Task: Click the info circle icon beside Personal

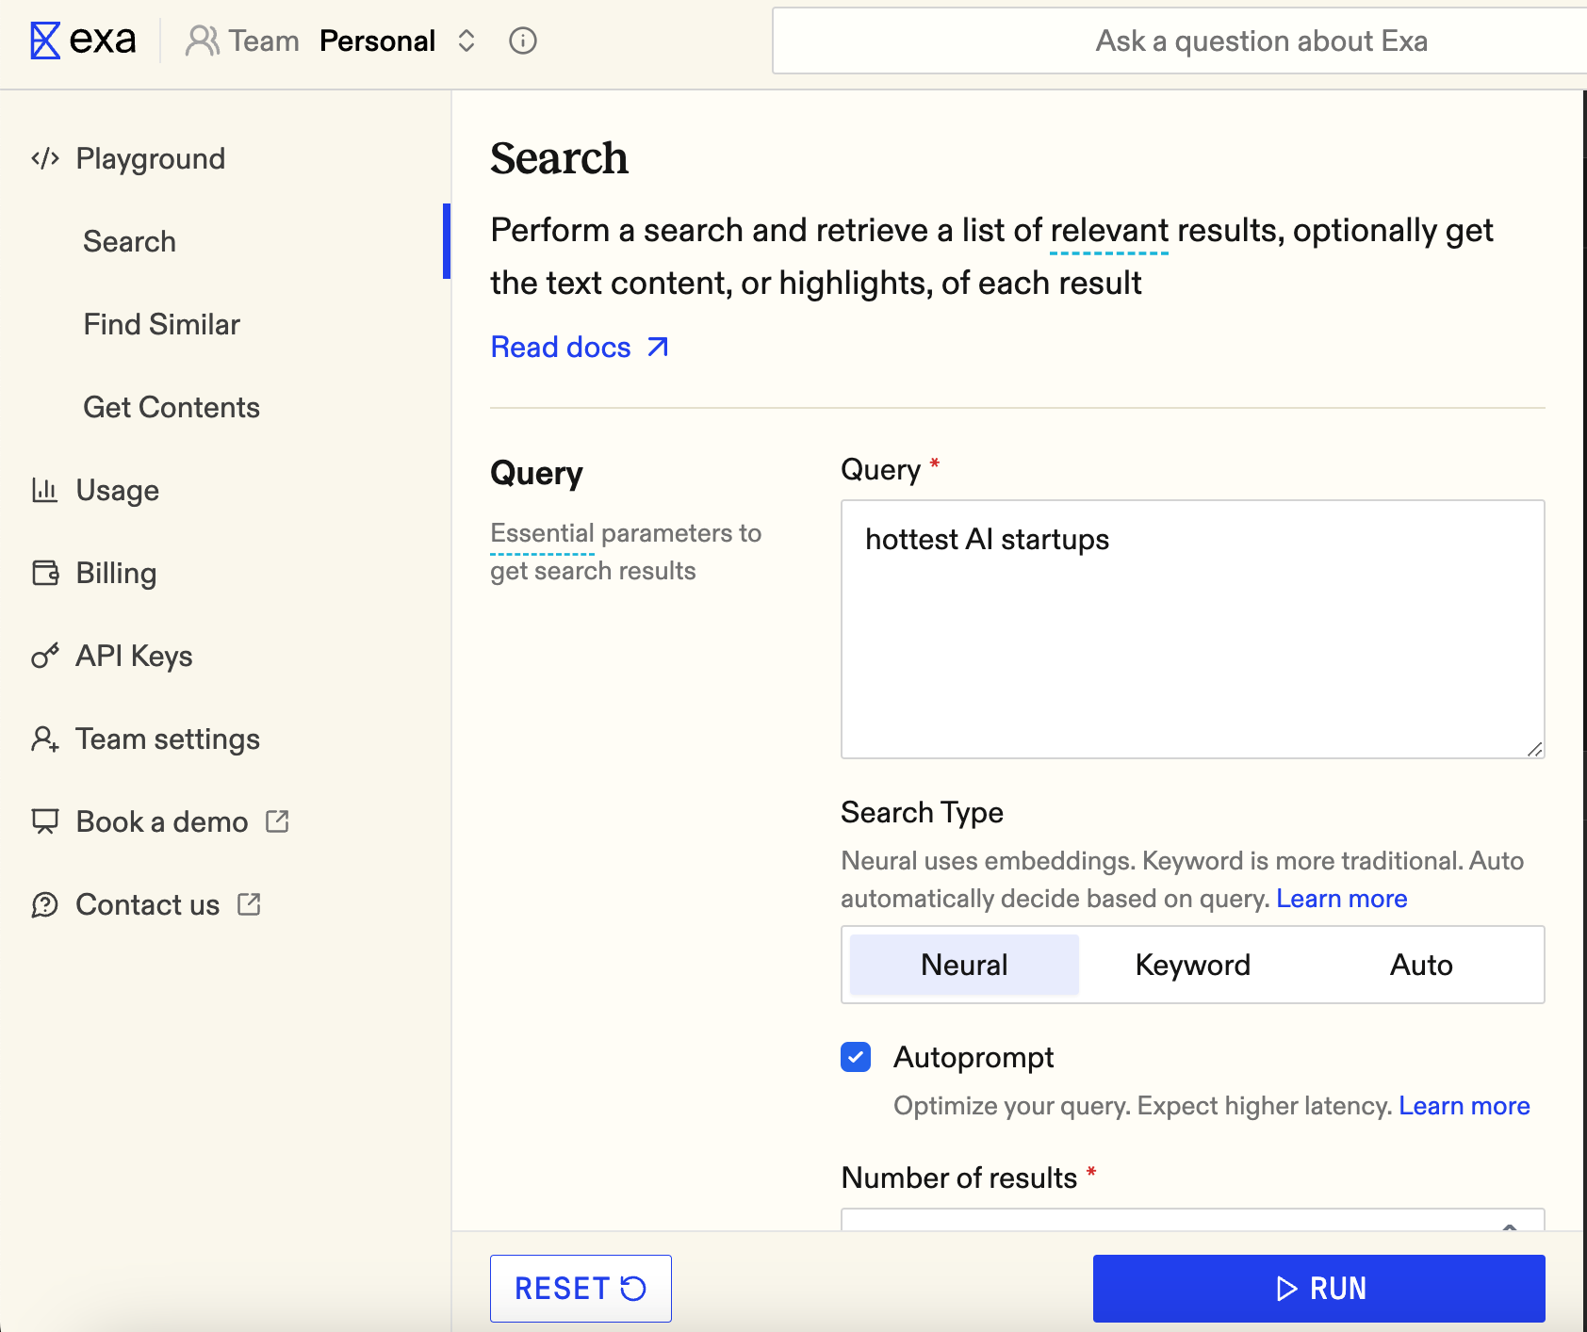Action: (523, 41)
